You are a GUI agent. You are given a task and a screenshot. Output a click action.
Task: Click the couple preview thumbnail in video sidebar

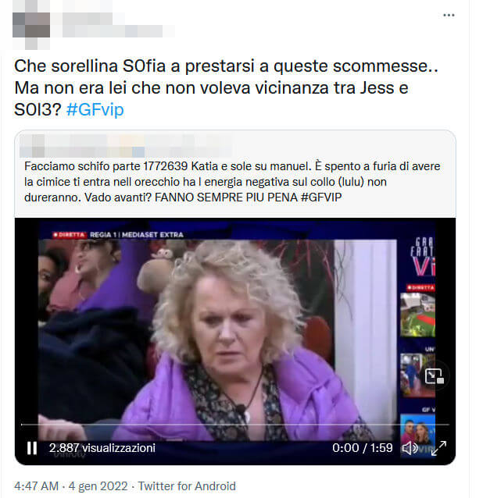point(417,432)
